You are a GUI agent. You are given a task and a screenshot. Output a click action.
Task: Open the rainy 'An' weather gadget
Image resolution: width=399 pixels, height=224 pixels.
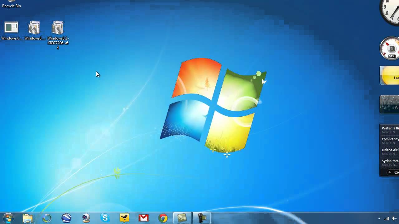click(x=390, y=105)
